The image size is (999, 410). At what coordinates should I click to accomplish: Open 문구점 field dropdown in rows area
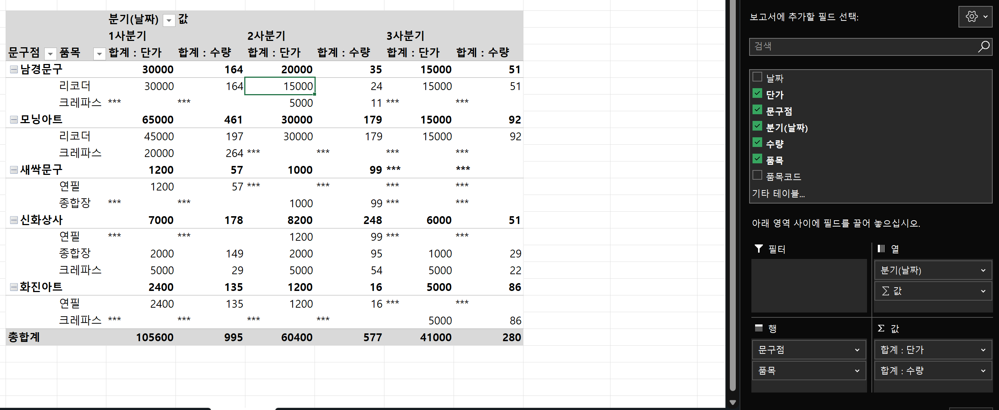point(857,350)
